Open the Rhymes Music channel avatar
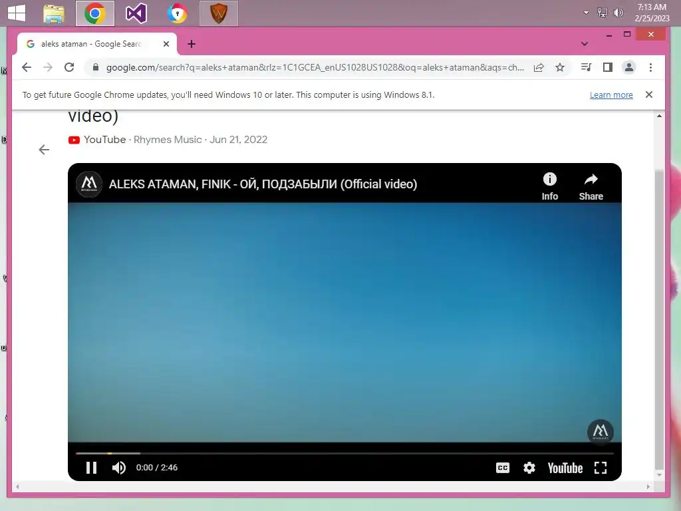 89,184
